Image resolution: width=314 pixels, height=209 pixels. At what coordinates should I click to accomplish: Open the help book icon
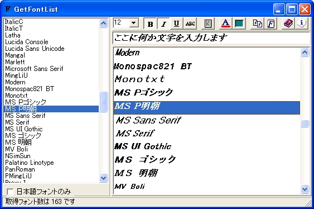coord(288,24)
